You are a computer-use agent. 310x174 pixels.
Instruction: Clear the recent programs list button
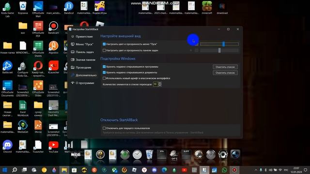coord(225,67)
